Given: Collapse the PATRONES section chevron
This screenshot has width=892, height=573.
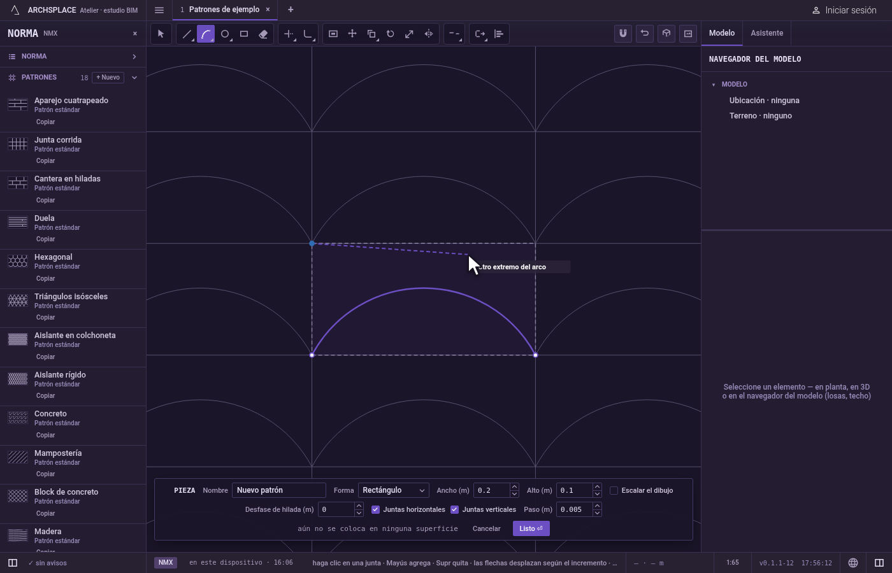Looking at the screenshot, I should 134,78.
